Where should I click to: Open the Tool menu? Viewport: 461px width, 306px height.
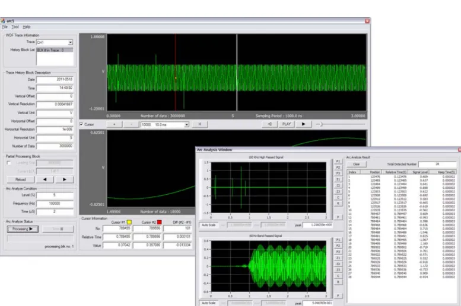[x=15, y=27]
